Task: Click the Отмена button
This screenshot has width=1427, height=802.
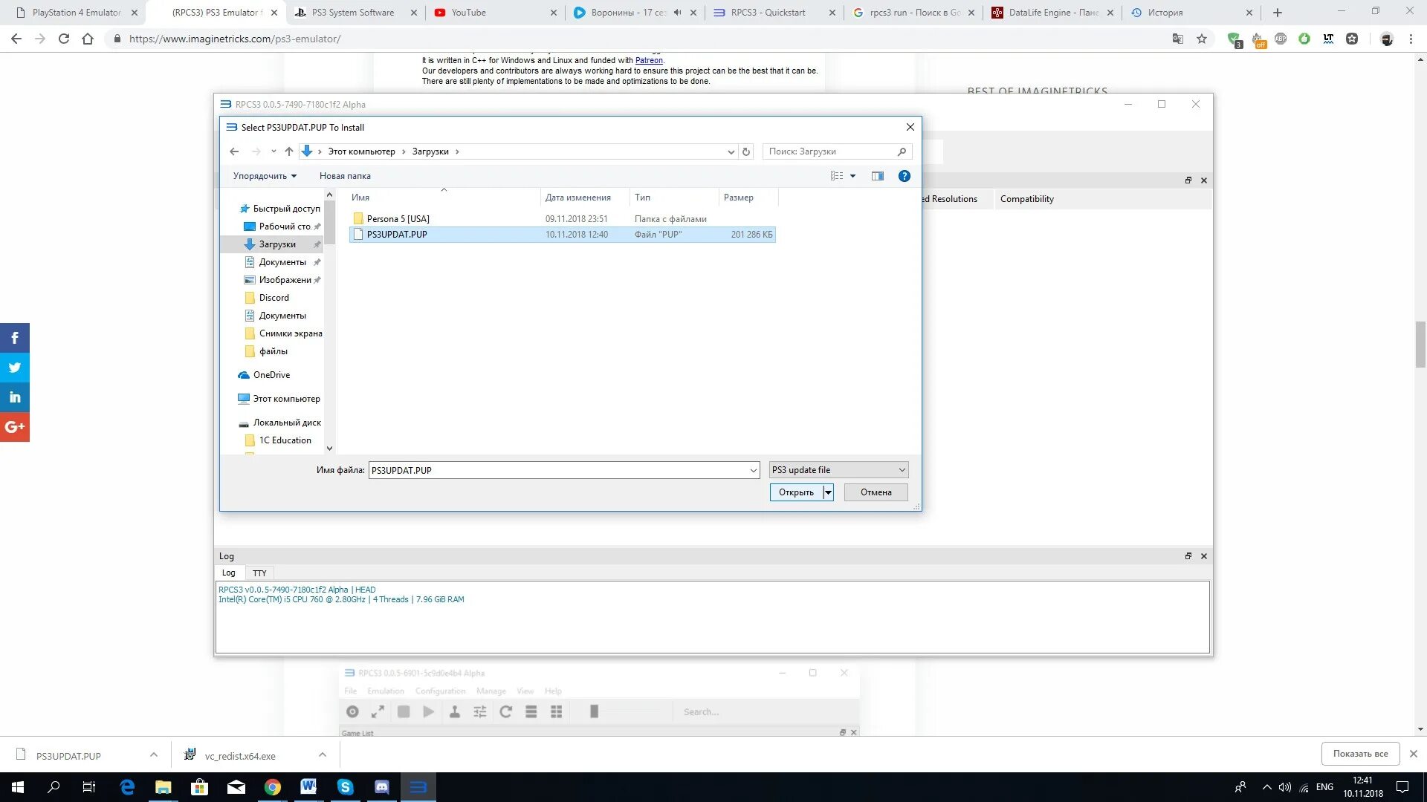Action: [x=876, y=492]
